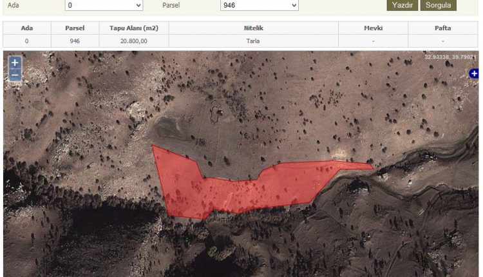Zoom out of the map
483x277 pixels.
tap(15, 75)
